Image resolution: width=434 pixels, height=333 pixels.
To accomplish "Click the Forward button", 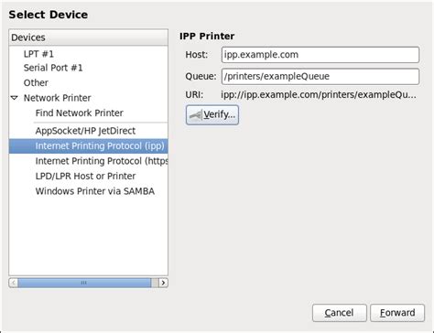I will [397, 313].
